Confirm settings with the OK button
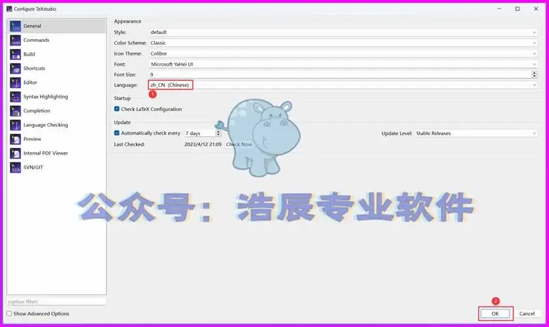The height and width of the screenshot is (327, 549). [x=495, y=314]
